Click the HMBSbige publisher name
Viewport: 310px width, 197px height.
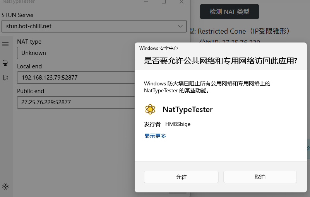178,124
